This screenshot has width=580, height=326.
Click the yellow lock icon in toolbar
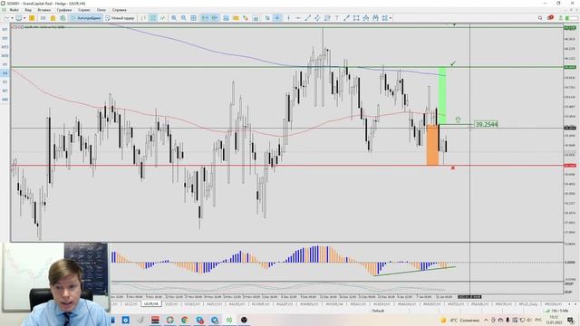[53, 18]
